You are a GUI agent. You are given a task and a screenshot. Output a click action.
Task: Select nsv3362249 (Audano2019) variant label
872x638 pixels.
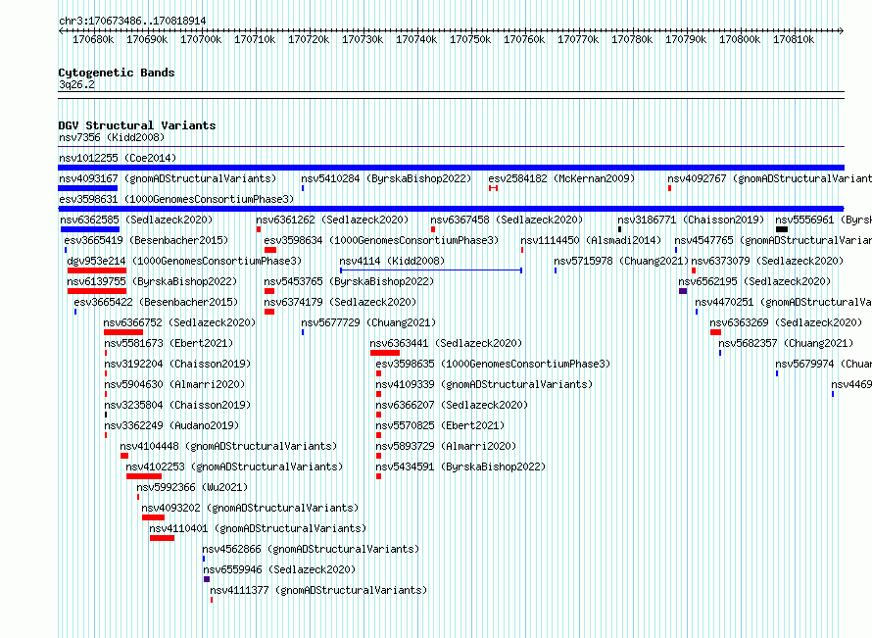point(171,425)
